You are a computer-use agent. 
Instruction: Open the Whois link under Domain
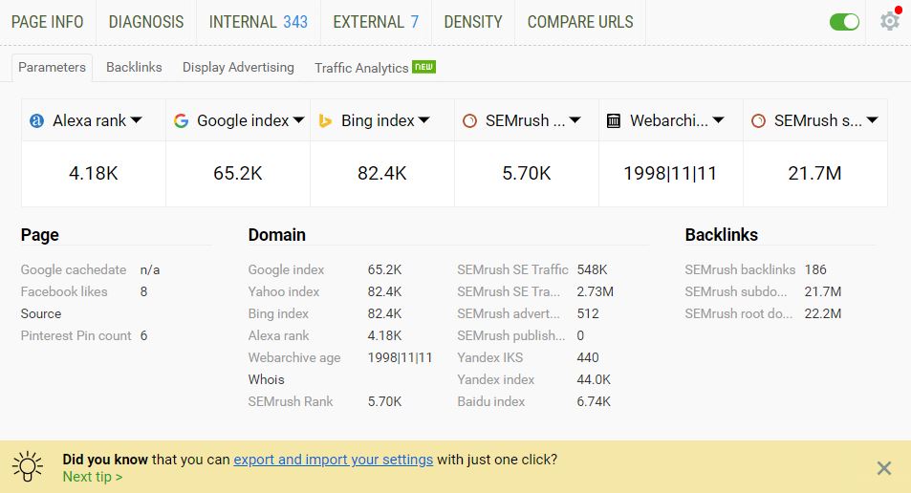266,379
